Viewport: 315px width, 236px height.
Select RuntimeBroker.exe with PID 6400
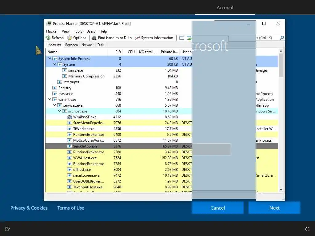(x=162, y=135)
